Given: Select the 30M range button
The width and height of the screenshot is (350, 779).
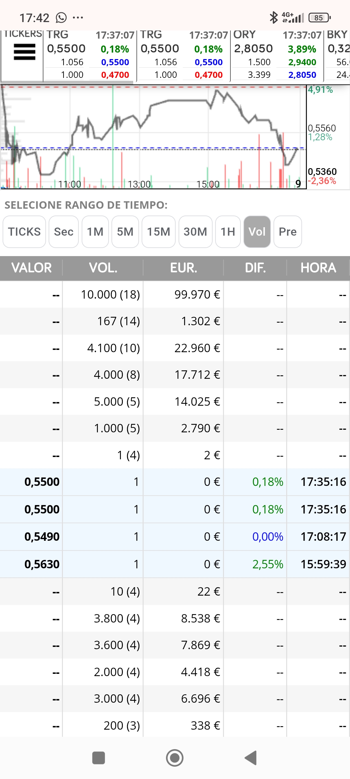Looking at the screenshot, I should click(195, 232).
